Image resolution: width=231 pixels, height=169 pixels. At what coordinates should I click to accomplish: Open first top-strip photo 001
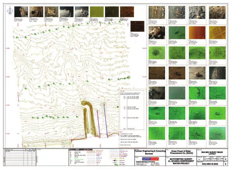point(21,12)
